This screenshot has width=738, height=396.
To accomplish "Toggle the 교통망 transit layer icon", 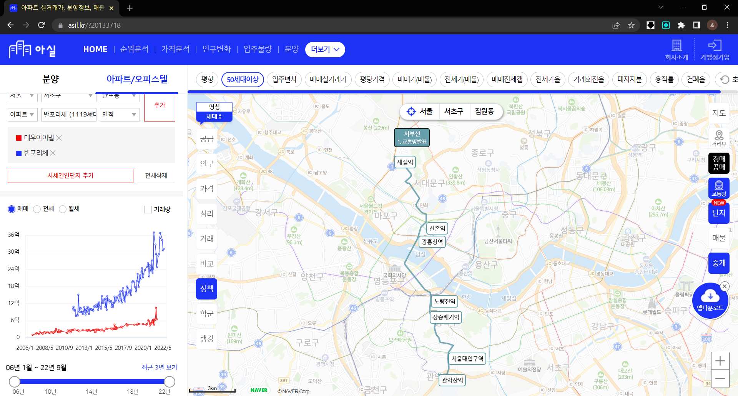I will [719, 188].
